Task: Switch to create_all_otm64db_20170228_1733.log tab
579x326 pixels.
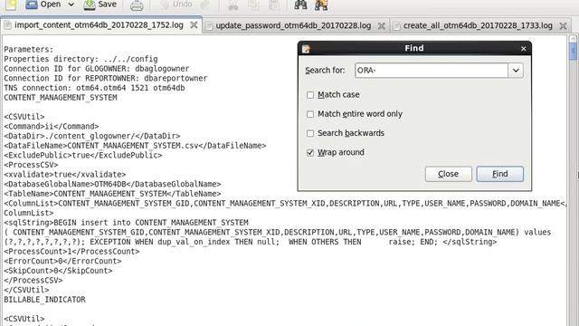Action: 478,25
